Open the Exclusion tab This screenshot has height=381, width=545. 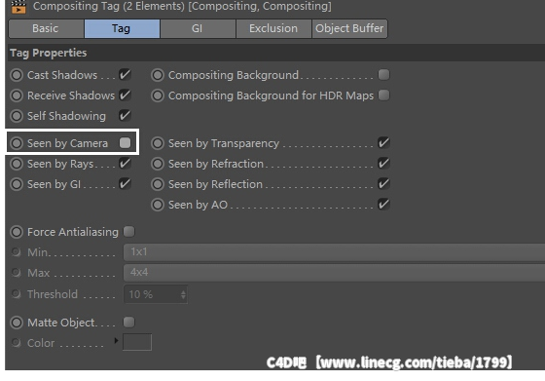(273, 28)
